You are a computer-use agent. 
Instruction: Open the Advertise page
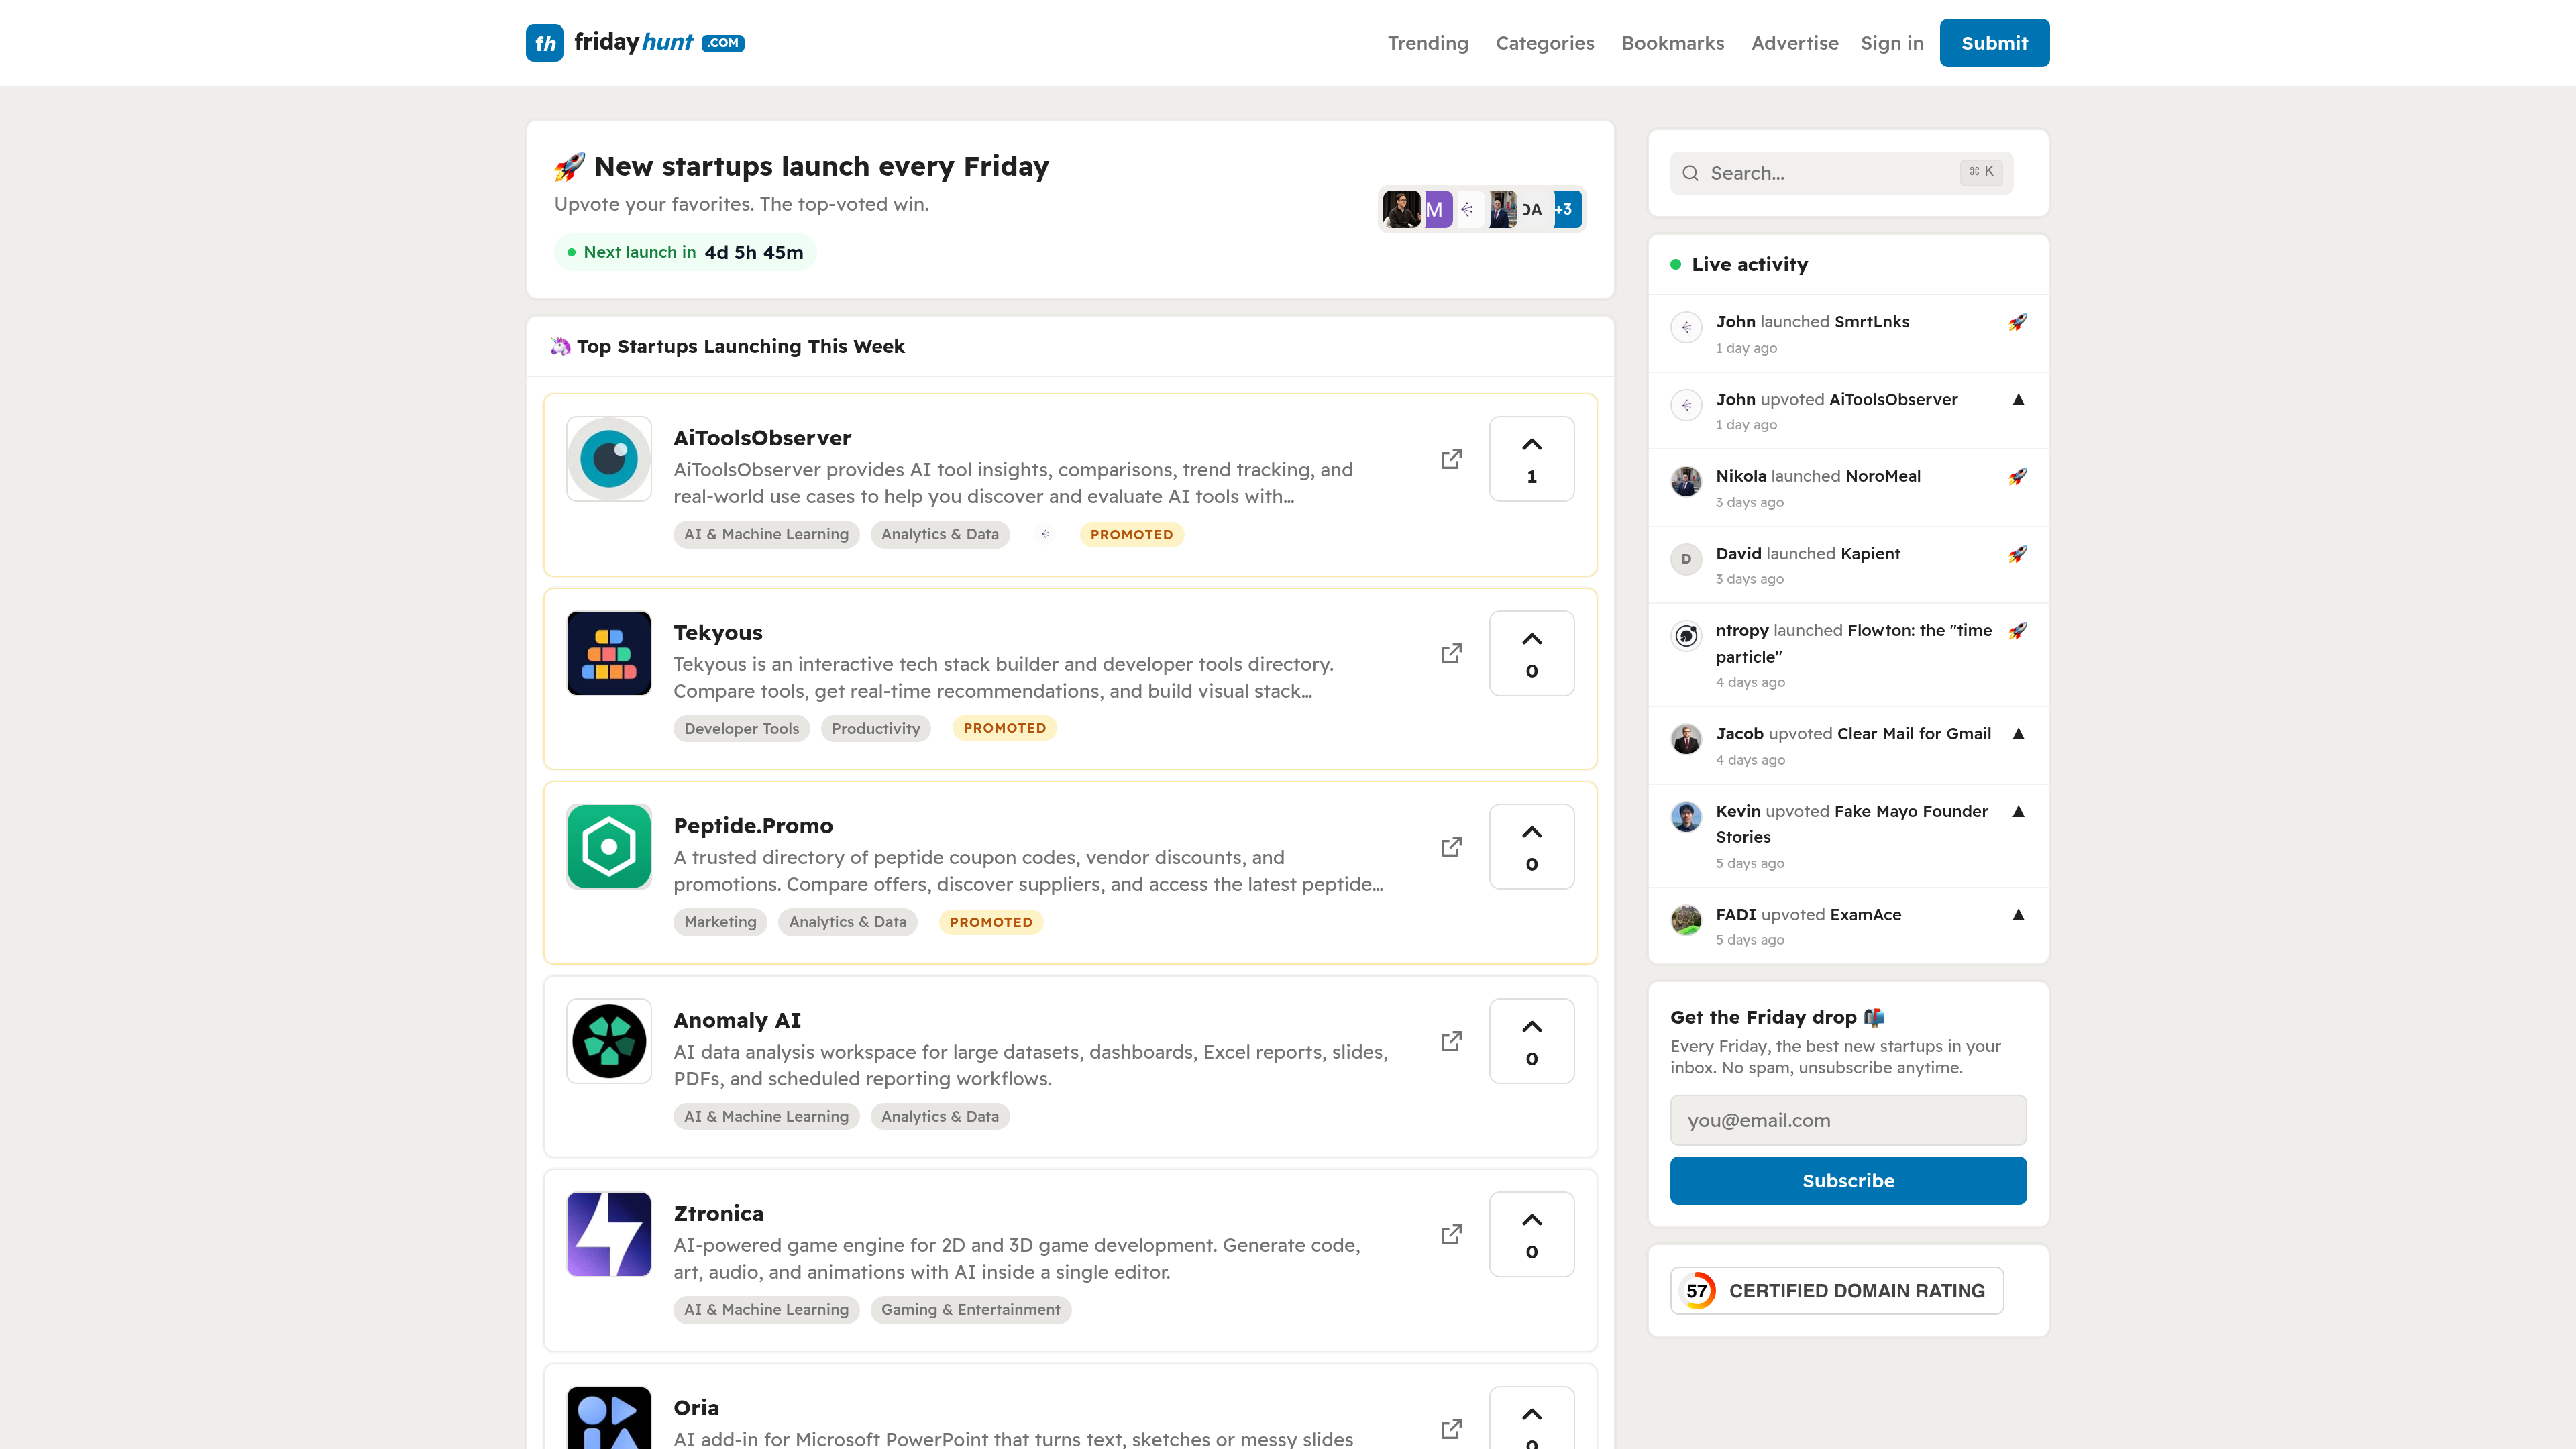click(1795, 43)
